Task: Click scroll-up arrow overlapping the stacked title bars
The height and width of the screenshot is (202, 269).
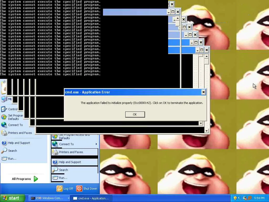Action: pos(178,18)
